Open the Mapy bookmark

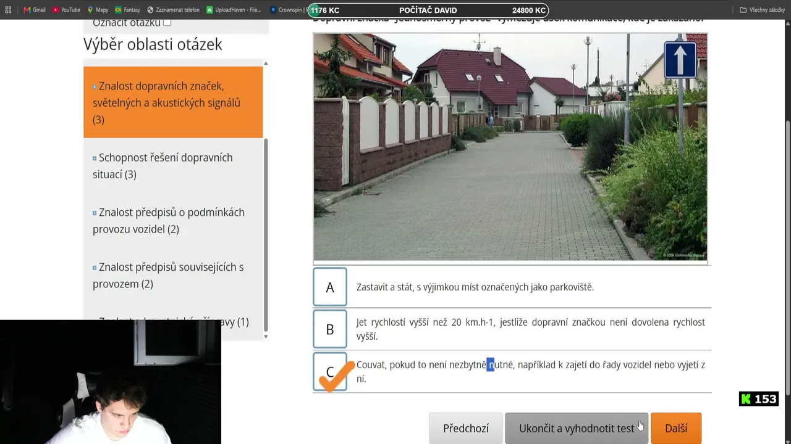click(x=98, y=10)
